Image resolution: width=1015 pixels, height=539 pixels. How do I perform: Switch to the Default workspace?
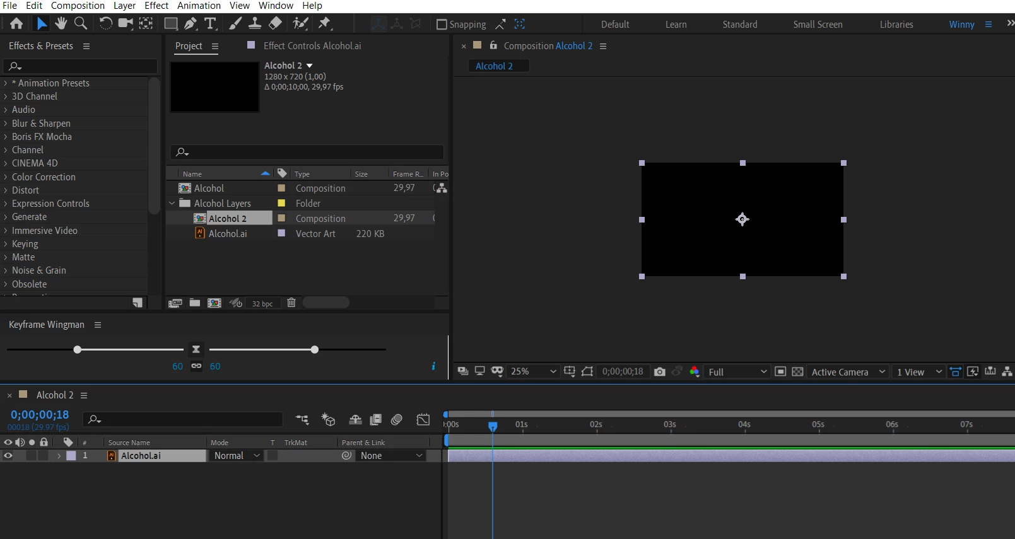615,24
